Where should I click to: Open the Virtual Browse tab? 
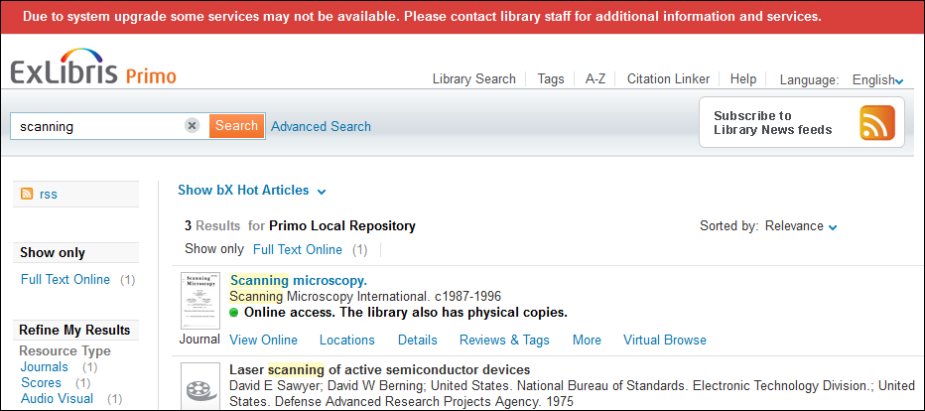[665, 340]
